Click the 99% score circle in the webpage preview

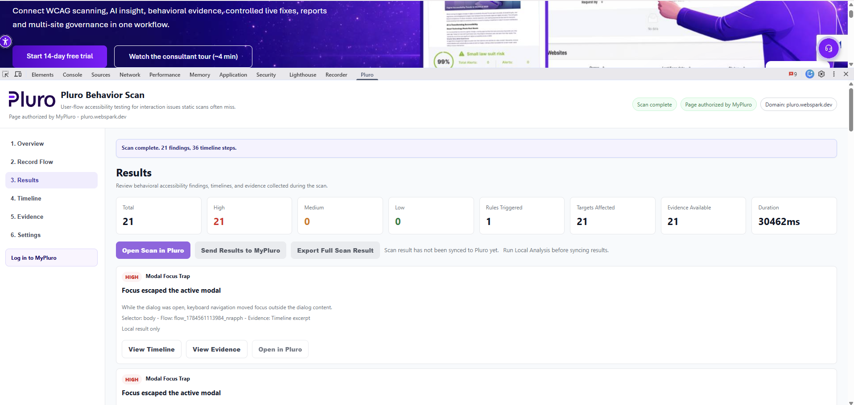[443, 61]
